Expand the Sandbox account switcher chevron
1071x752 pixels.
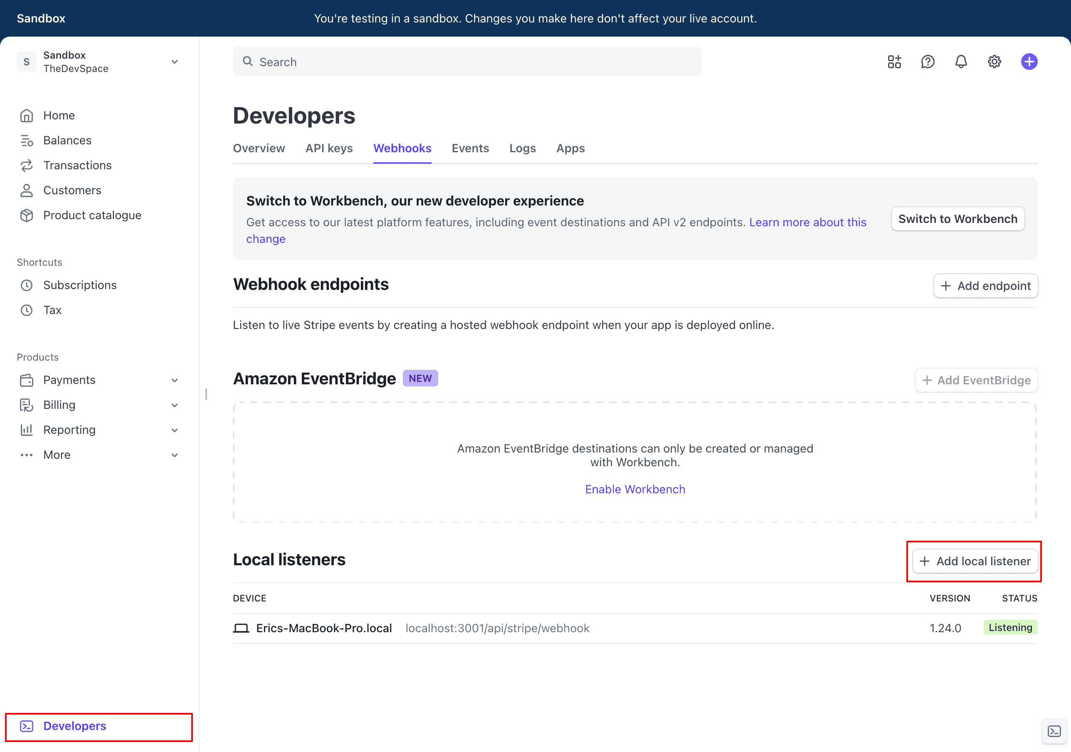tap(174, 61)
